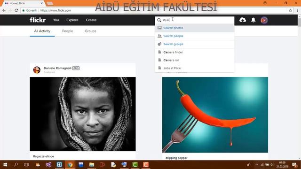The width and height of the screenshot is (301, 169).
Task: Open a new browser tab
Action: point(50,3)
